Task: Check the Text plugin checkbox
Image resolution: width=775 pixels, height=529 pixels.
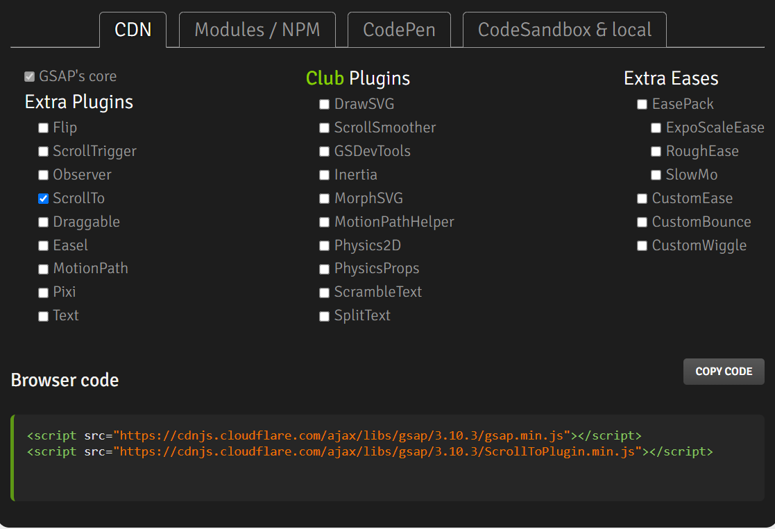Action: 44,316
